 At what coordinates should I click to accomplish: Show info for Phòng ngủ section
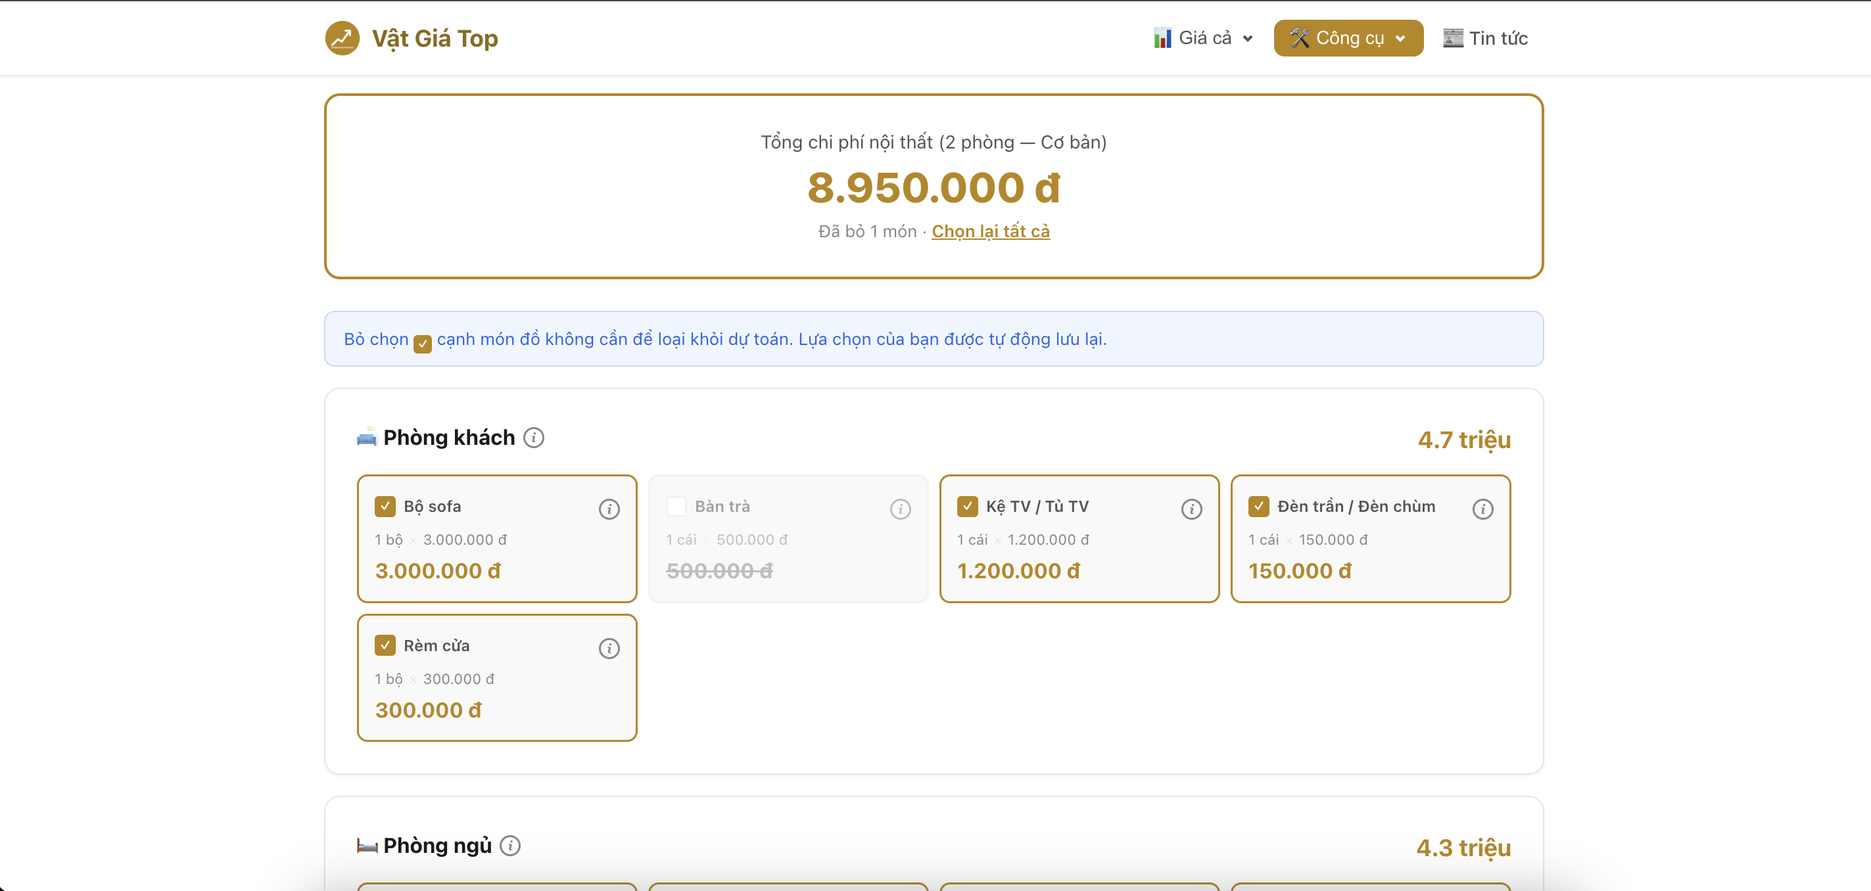coord(511,846)
